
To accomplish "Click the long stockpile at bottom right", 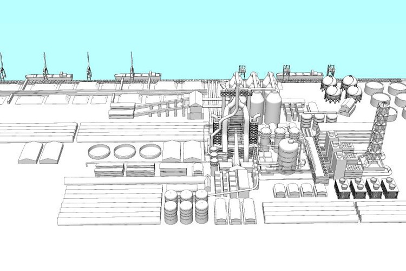I will 309,212.
